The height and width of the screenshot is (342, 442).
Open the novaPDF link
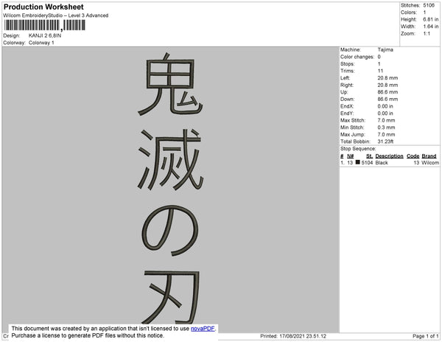203,329
